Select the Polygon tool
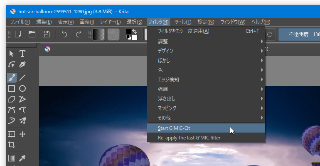320x166 pixels. tap(12, 99)
